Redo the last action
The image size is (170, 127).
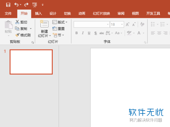(26, 5)
